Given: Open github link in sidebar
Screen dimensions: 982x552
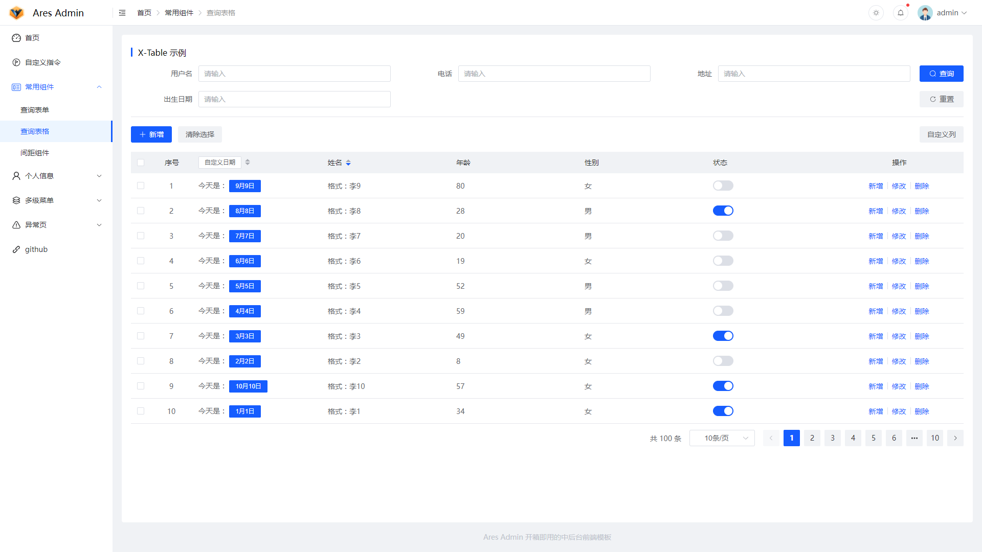Looking at the screenshot, I should pos(36,249).
